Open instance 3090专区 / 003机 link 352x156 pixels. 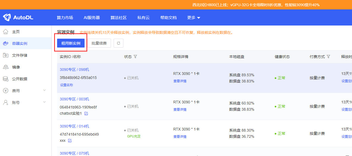coord(74,99)
